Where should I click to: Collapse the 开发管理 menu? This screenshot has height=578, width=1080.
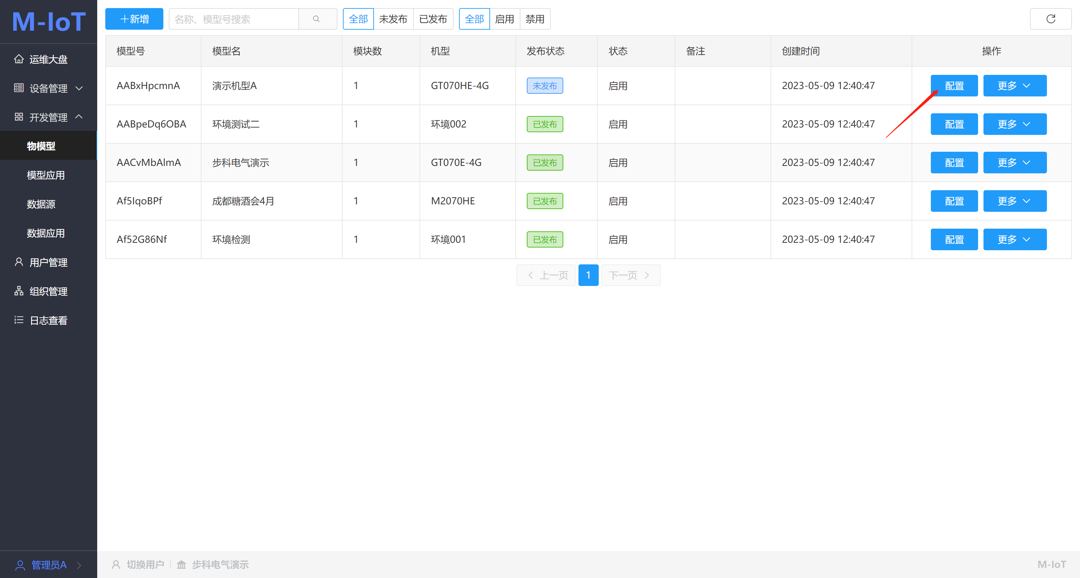click(x=49, y=117)
